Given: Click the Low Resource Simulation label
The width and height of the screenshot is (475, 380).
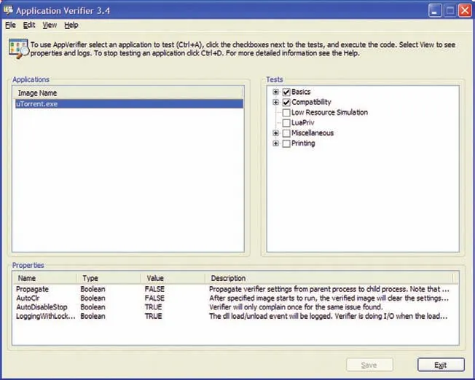Looking at the screenshot, I should pos(329,112).
